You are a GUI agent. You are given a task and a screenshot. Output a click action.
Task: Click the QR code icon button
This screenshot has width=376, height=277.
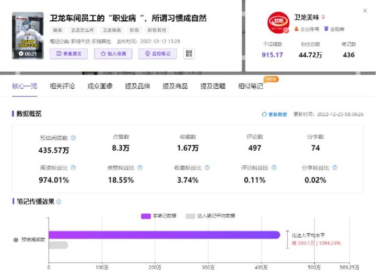189,53
